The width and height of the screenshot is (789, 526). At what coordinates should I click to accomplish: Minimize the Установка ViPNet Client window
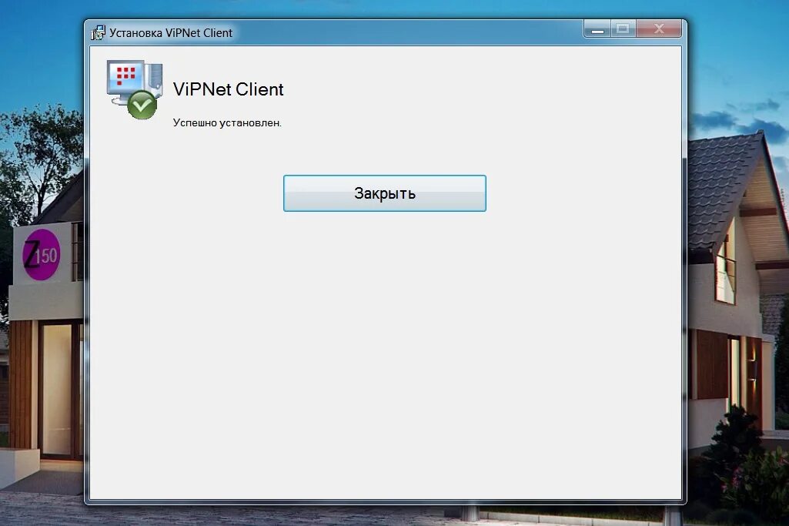click(597, 29)
